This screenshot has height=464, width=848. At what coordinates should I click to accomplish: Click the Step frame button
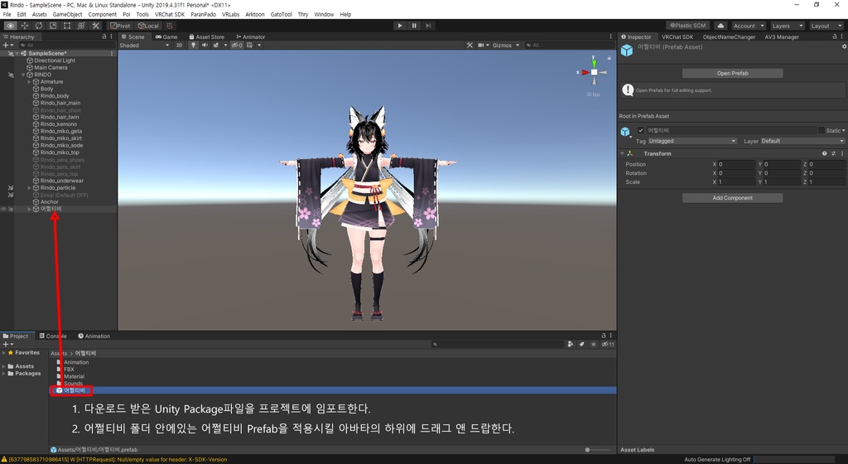[428, 26]
